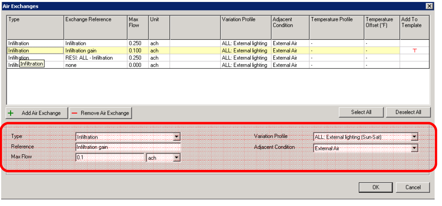Click the Variation Profile column header
Screen dimensions: 442x206
click(246, 27)
